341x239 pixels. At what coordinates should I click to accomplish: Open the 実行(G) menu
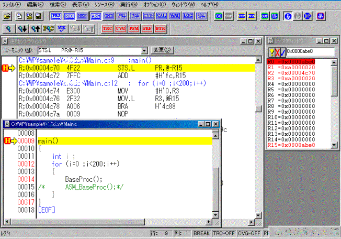tap(129, 4)
